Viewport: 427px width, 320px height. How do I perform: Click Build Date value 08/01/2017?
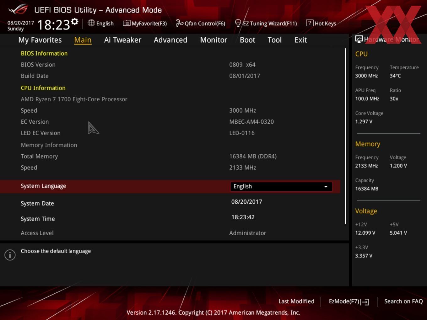245,76
